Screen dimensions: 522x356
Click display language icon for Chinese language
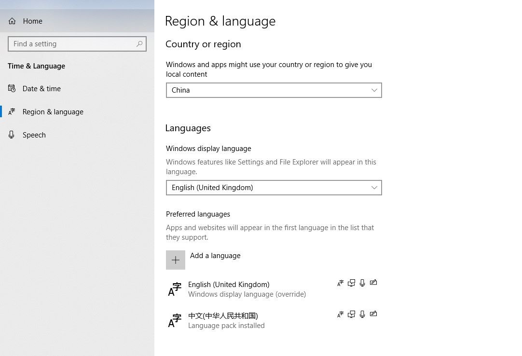[340, 315]
